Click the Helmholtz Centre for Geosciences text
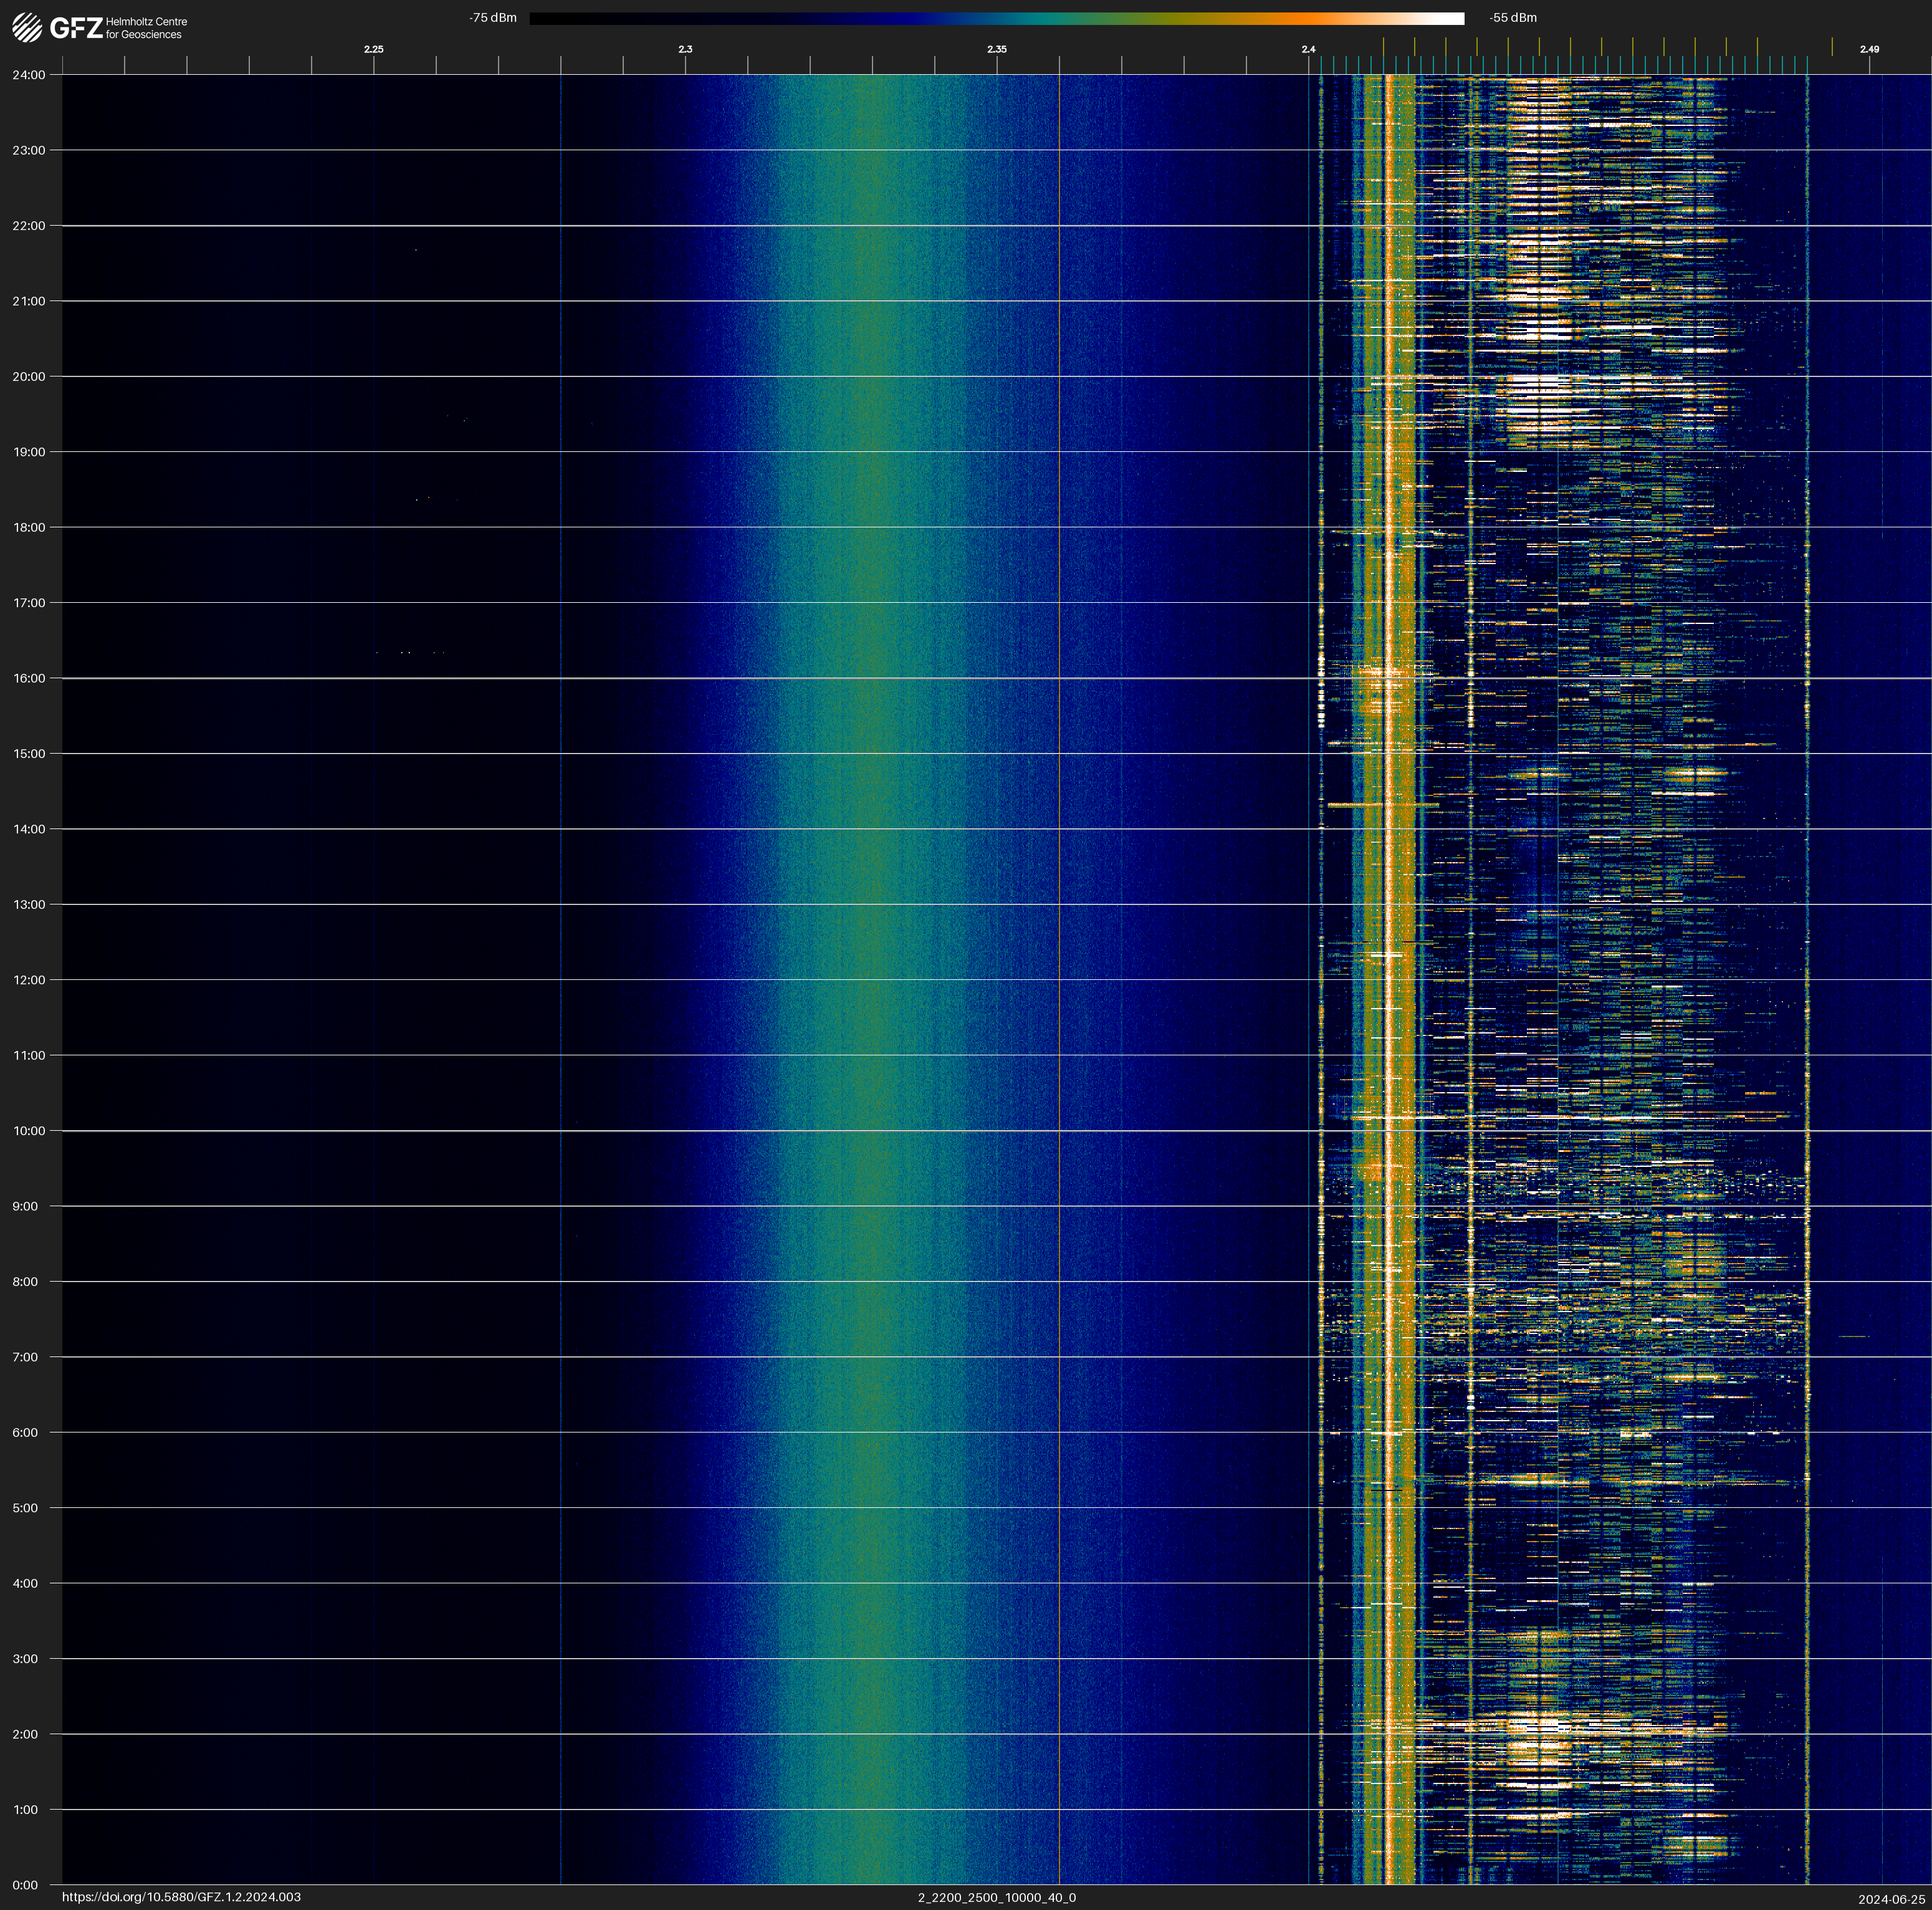This screenshot has height=1910, width=1932. point(146,28)
